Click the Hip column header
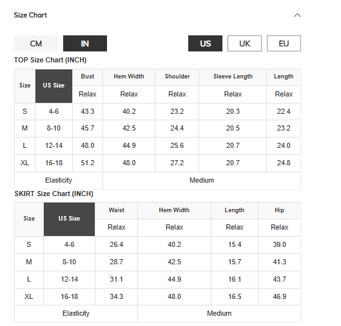Viewport: 341px width, 326px height. [x=280, y=211]
